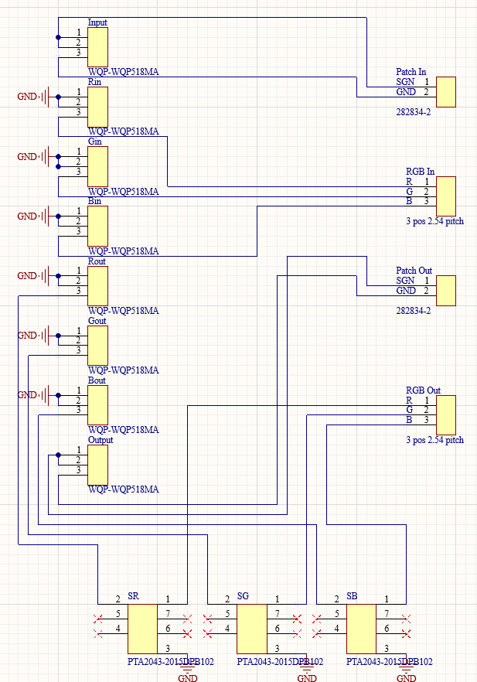Image resolution: width=477 pixels, height=682 pixels.
Task: Select the SB slider component
Action: click(x=361, y=629)
